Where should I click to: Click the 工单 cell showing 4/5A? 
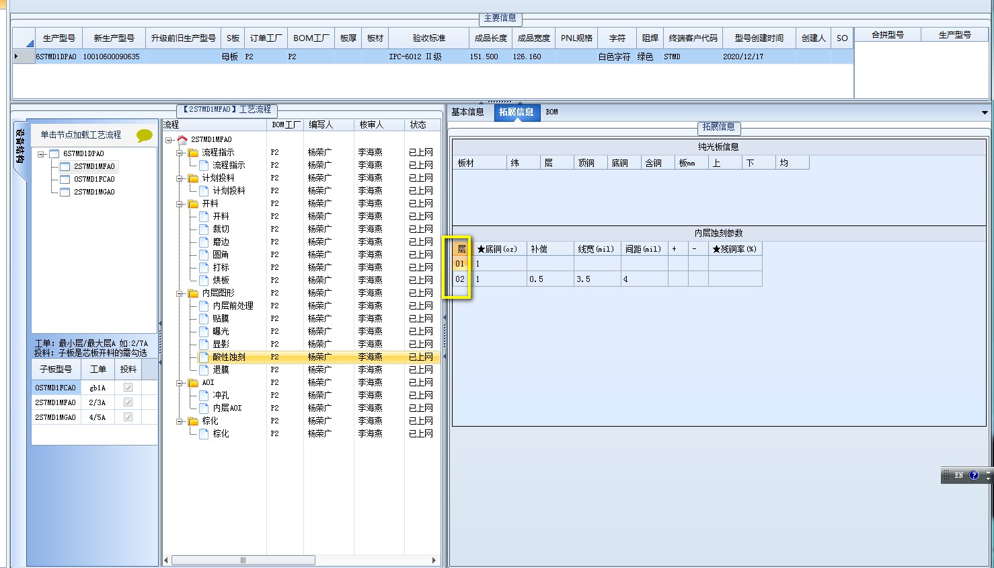click(98, 417)
